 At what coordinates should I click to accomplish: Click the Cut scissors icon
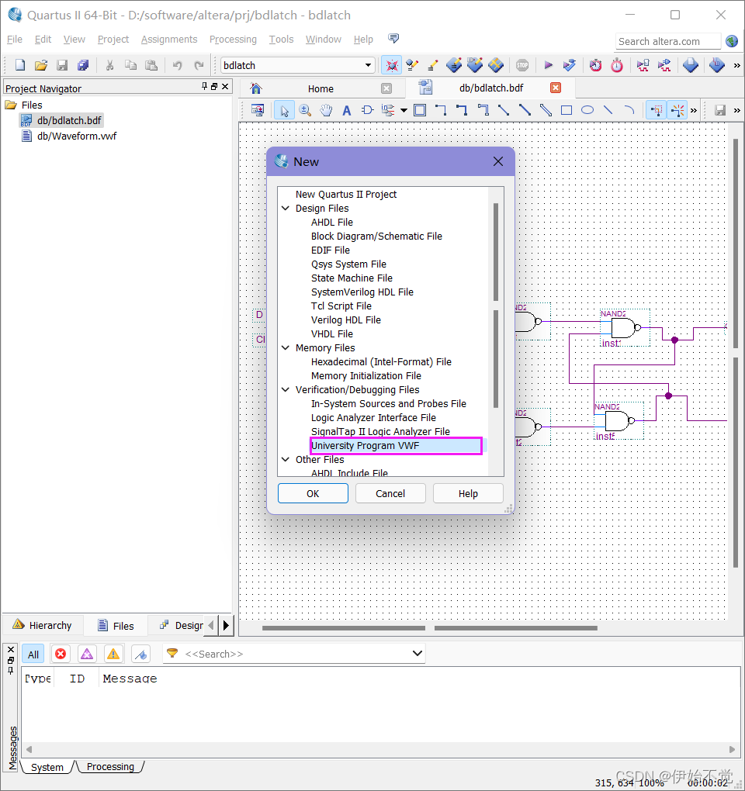coord(109,65)
